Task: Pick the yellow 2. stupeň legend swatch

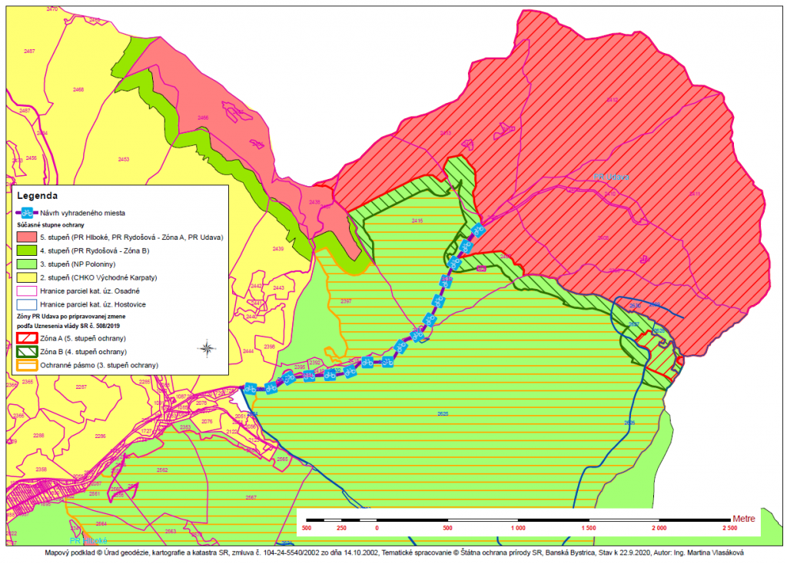Action: [26, 277]
